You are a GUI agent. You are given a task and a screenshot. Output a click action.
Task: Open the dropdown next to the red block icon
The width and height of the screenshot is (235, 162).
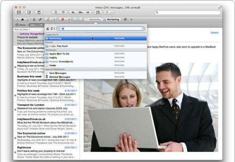(x=69, y=19)
